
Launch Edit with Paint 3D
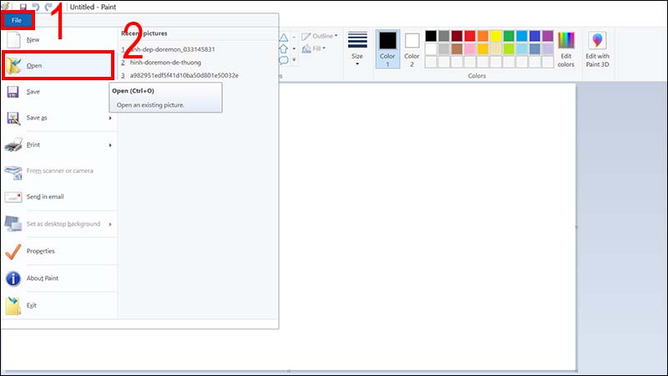[597, 50]
